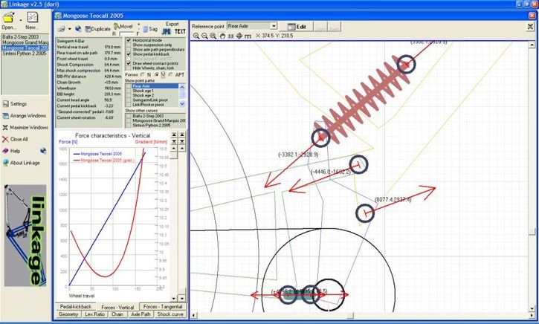539x324 pixels.
Task: Click the Sag button
Action: pos(150,29)
